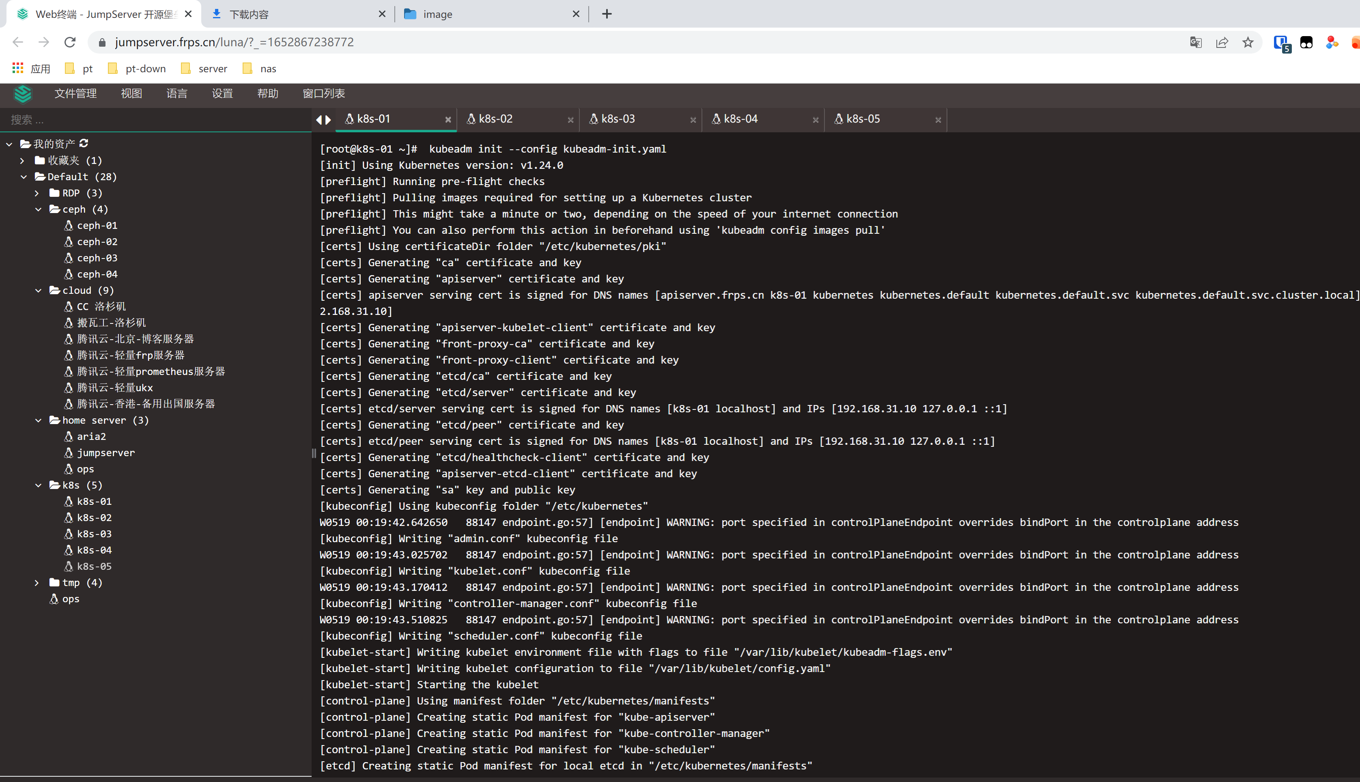
Task: Close the k8s-03 terminal tab
Action: (693, 120)
